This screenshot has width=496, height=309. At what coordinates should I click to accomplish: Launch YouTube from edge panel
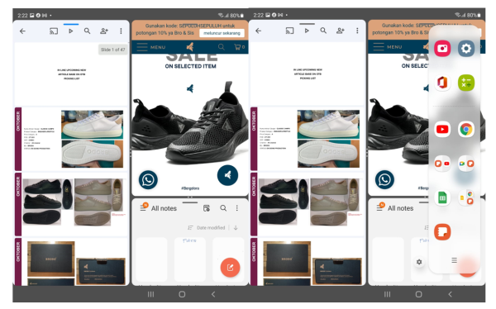pyautogui.click(x=442, y=130)
